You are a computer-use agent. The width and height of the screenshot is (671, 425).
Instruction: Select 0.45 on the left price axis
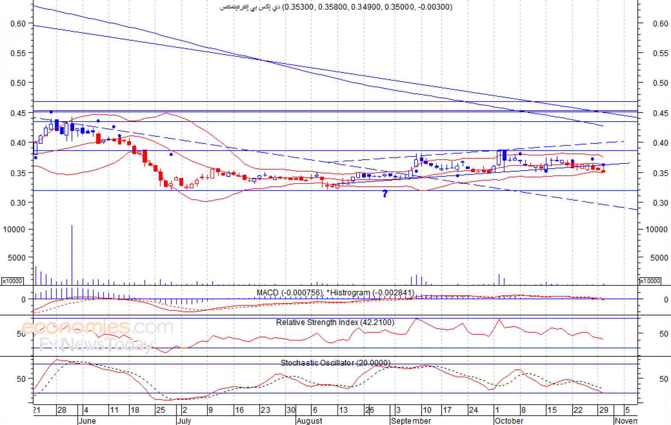(x=18, y=113)
